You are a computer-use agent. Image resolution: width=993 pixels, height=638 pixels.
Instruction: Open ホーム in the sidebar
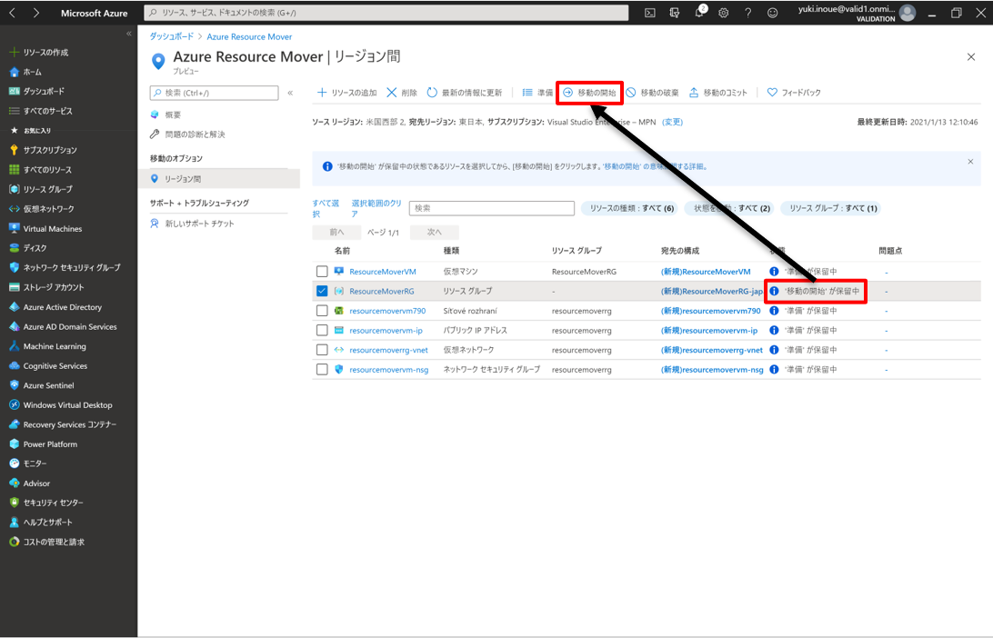point(33,72)
